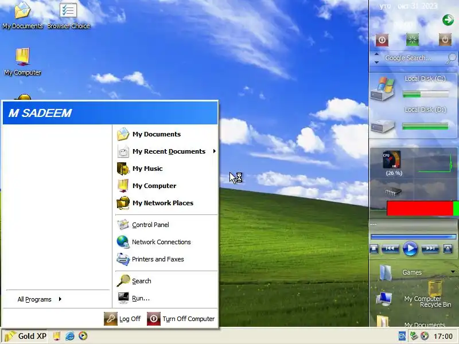Expand the Games dropdown arrow in sidebar
The height and width of the screenshot is (344, 459).
pyautogui.click(x=453, y=272)
